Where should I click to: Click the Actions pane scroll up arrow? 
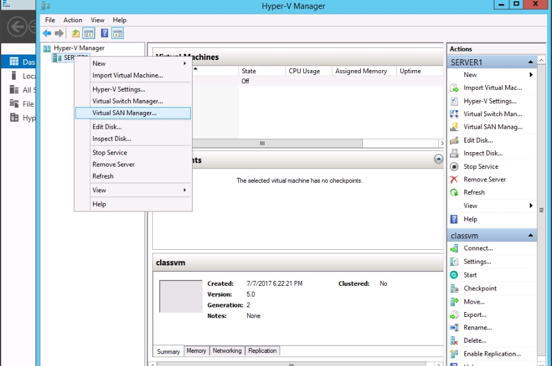(541, 61)
